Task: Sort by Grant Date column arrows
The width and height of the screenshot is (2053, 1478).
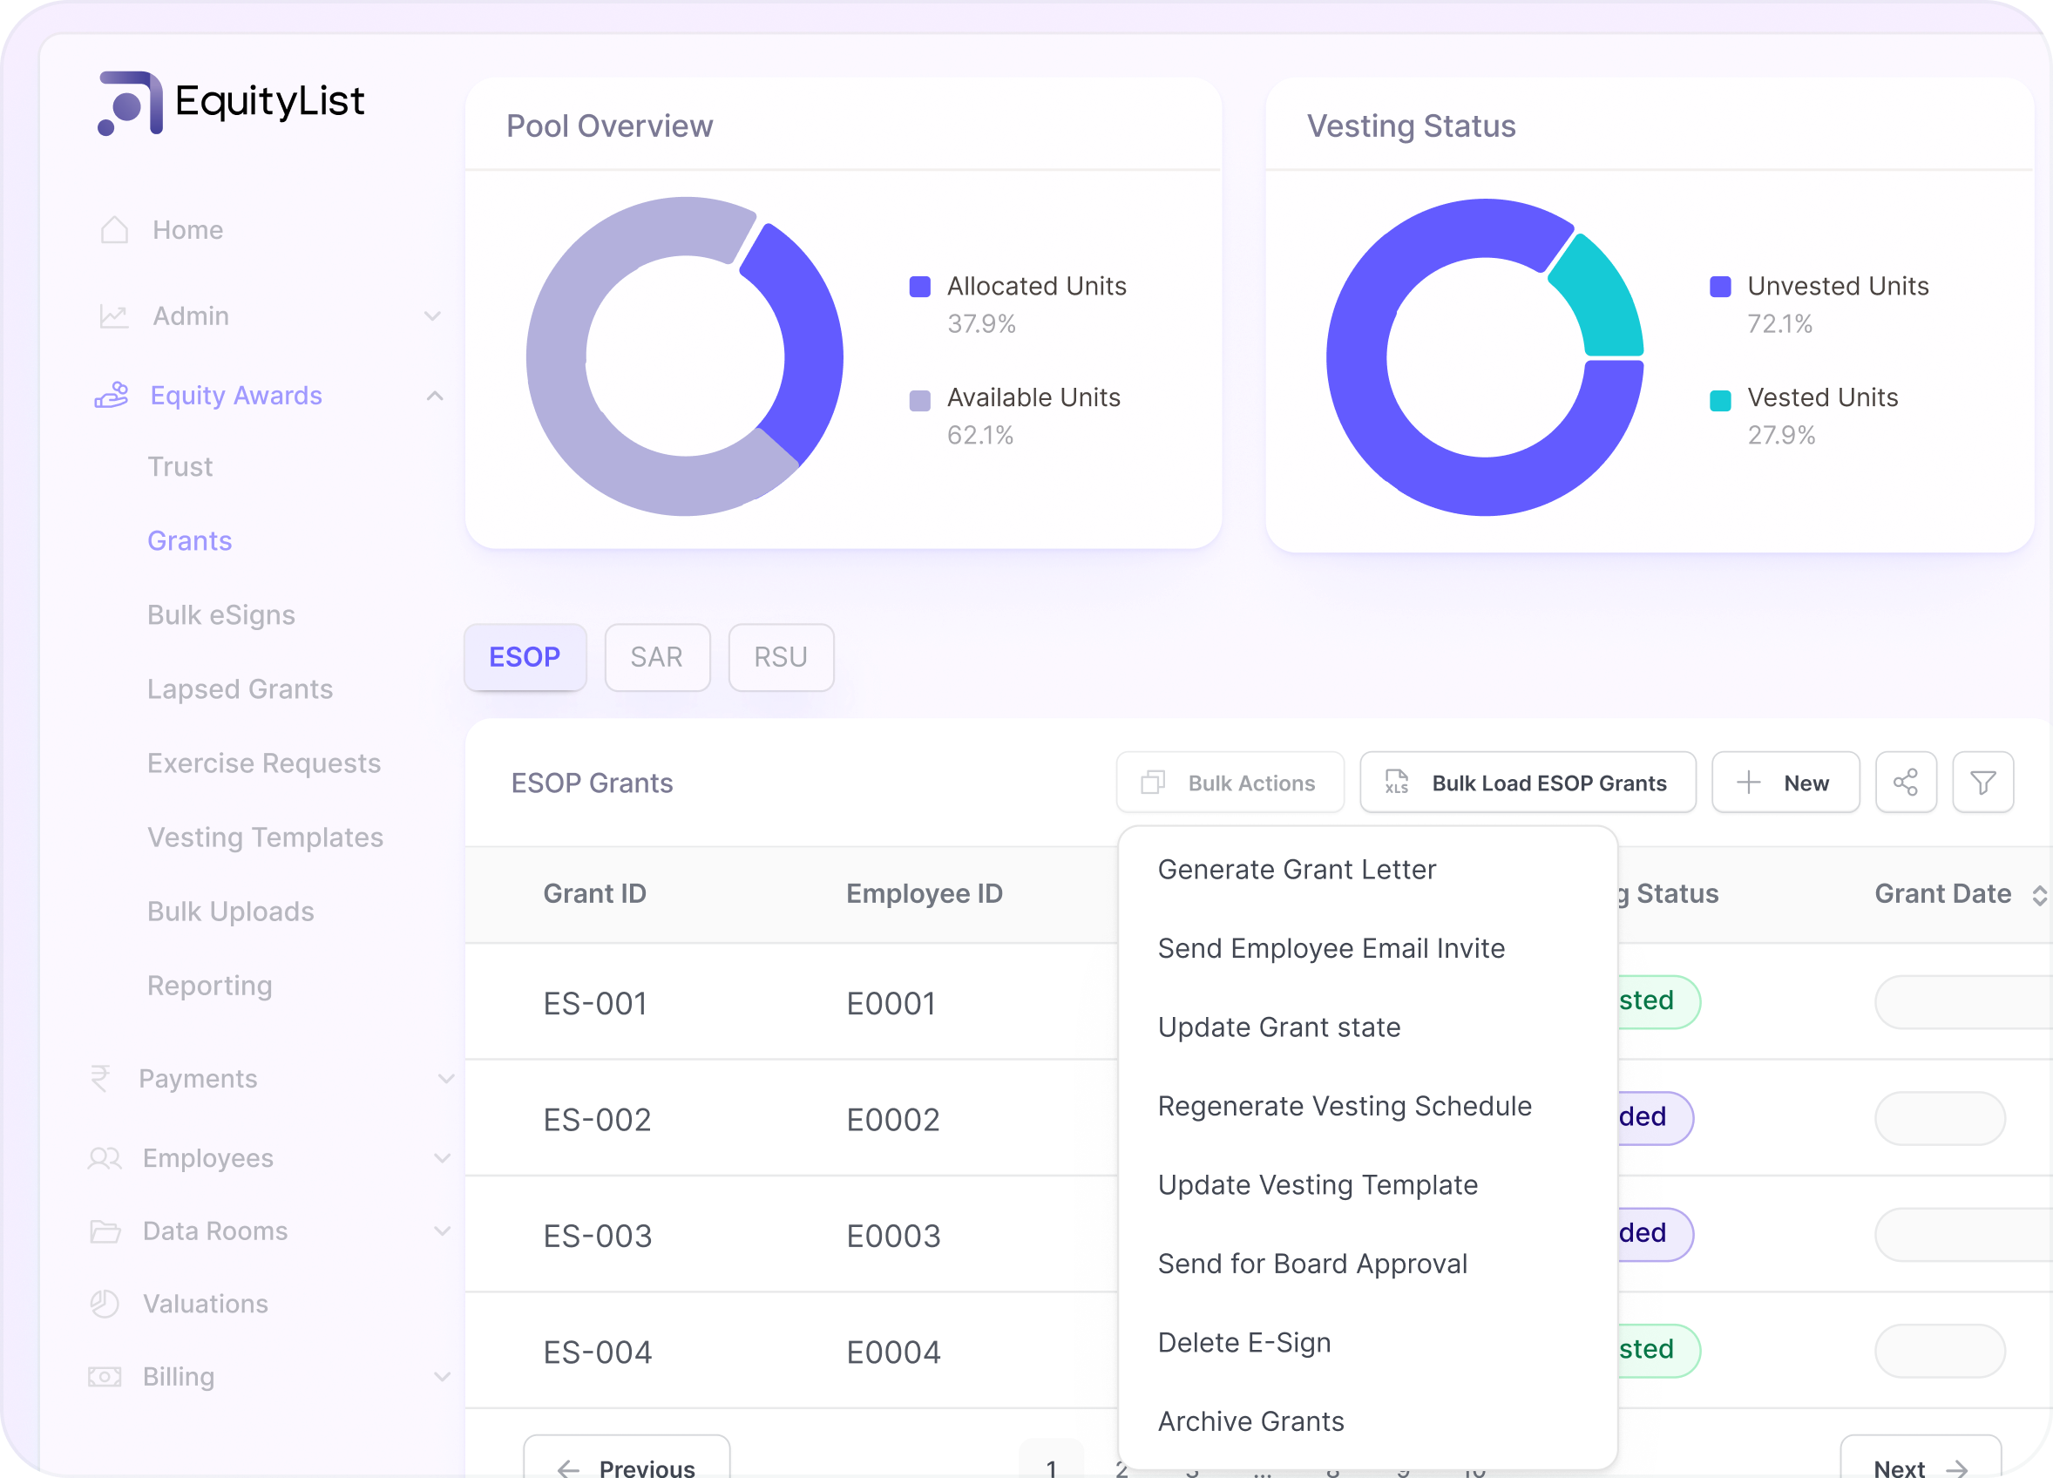Action: [2038, 895]
